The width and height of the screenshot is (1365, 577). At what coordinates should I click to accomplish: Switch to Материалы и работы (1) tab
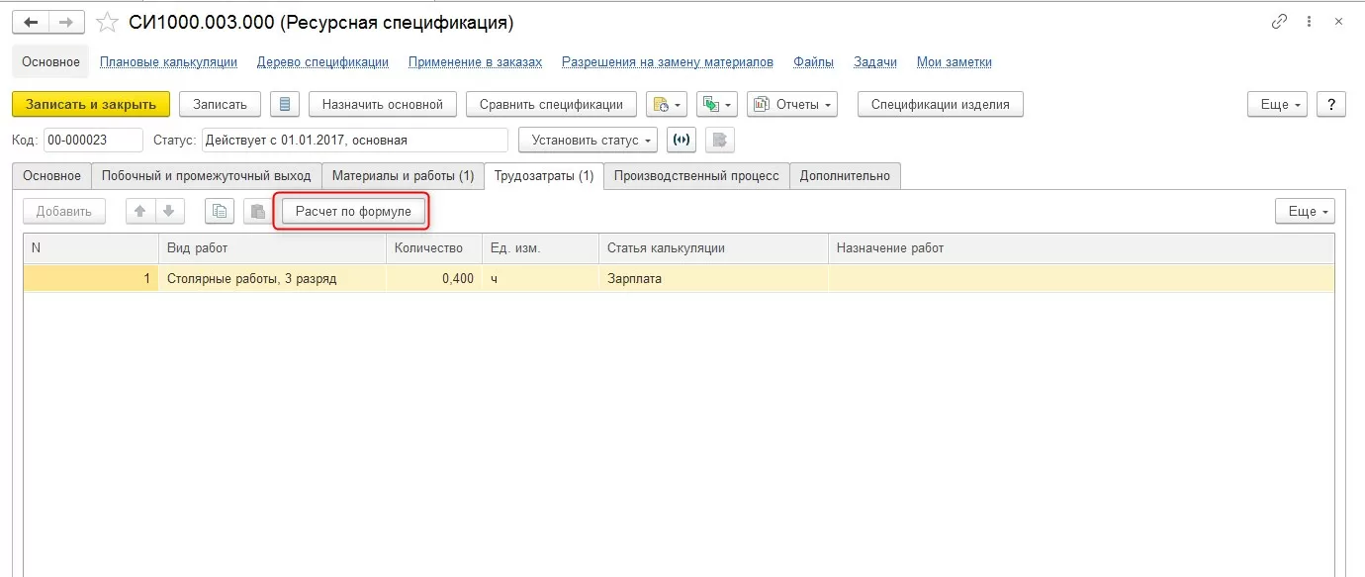point(403,176)
